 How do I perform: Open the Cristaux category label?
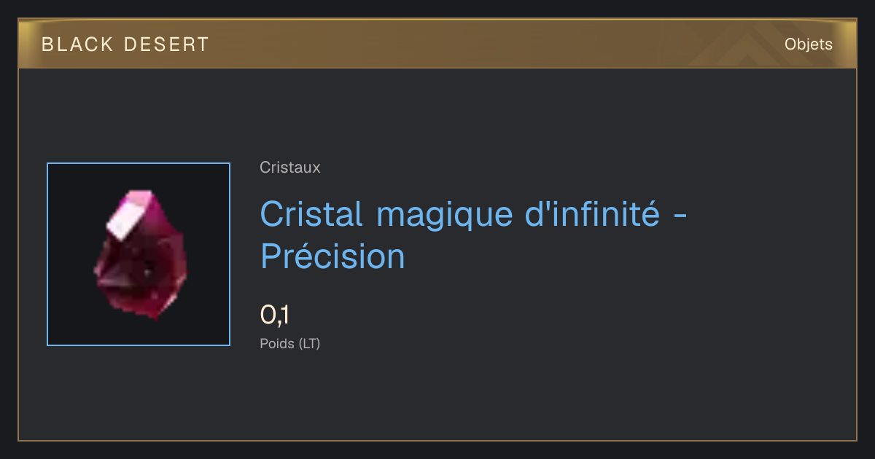pyautogui.click(x=290, y=168)
